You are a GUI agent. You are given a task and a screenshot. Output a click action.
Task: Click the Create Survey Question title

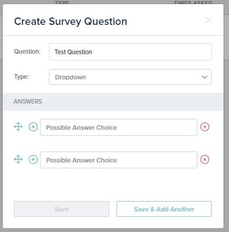(71, 22)
